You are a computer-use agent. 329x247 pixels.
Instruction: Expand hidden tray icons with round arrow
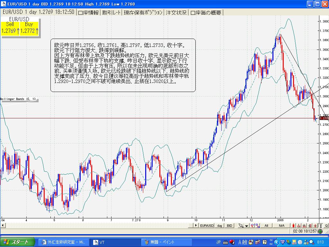point(277,242)
